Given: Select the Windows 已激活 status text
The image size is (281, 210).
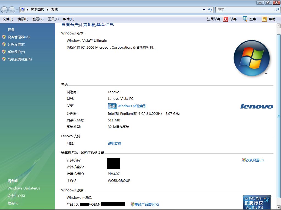Looking at the screenshot, I should [79, 197].
